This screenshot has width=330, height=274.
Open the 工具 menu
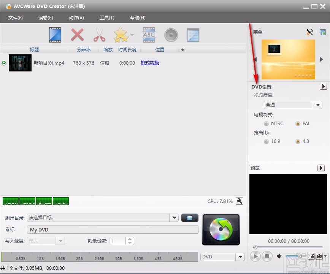coord(107,17)
